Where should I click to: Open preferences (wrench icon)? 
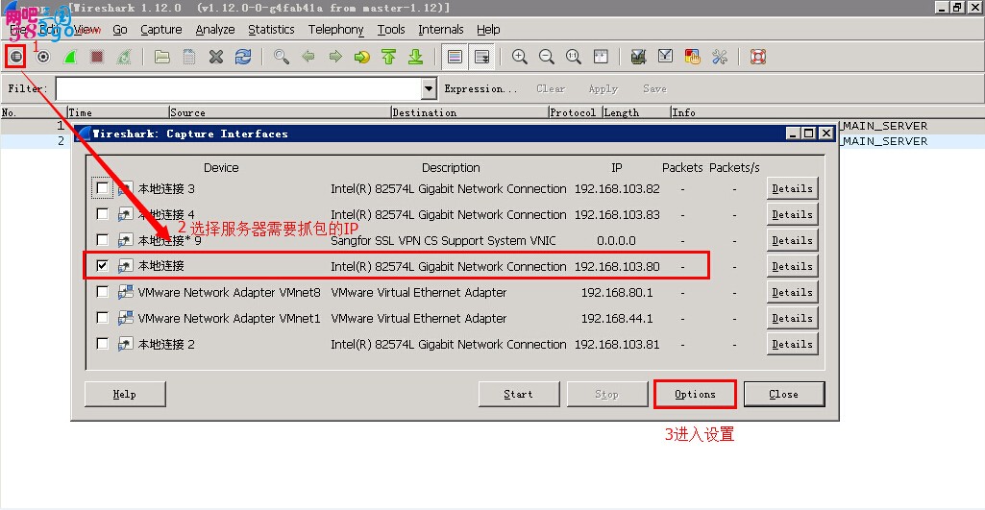pos(720,58)
